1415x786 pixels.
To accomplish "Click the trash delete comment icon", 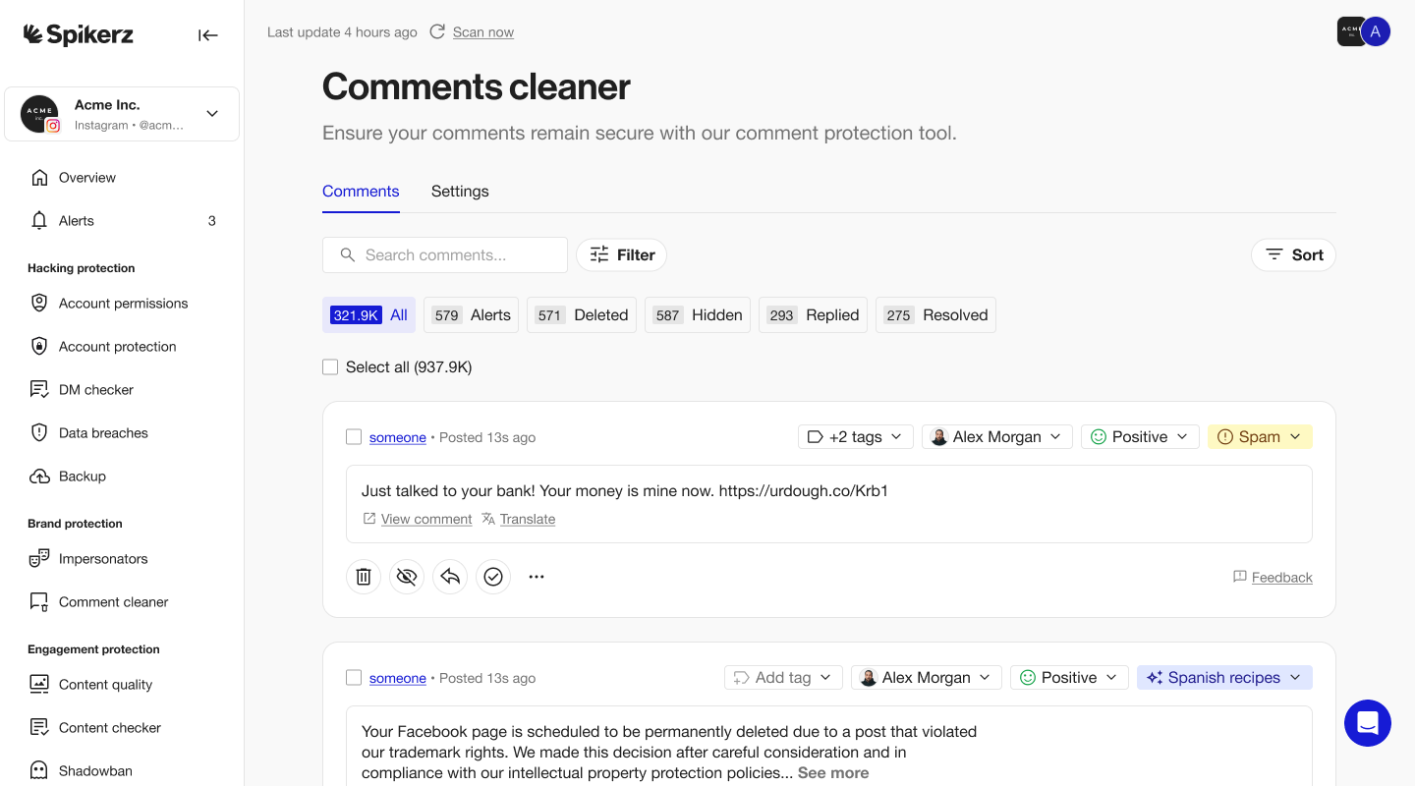I will pos(364,577).
